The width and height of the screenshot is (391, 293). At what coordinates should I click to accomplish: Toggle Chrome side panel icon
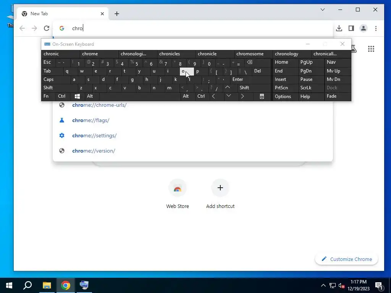(351, 28)
